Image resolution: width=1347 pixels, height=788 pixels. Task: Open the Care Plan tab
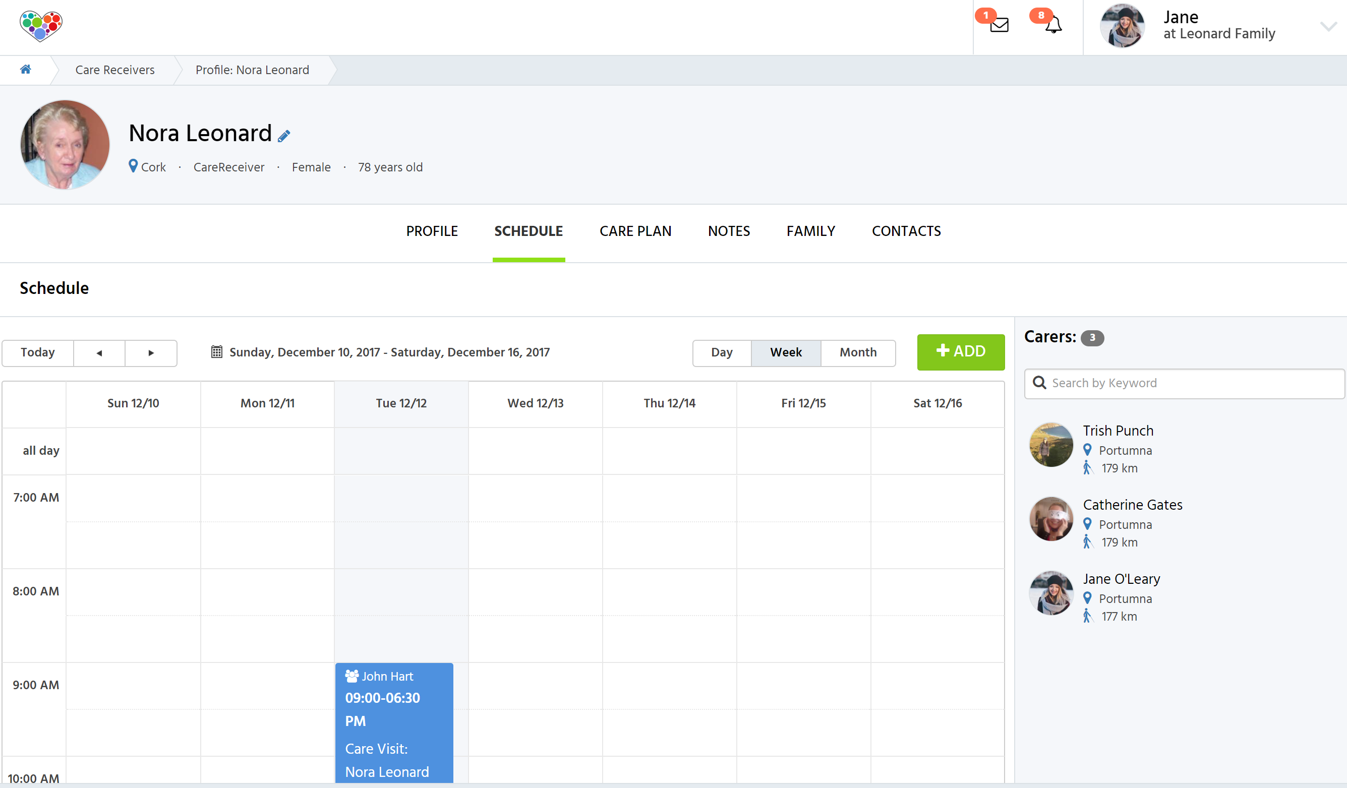point(635,231)
